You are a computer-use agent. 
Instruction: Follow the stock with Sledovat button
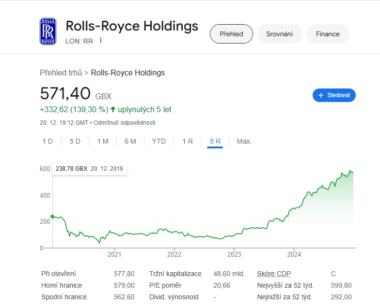click(334, 95)
